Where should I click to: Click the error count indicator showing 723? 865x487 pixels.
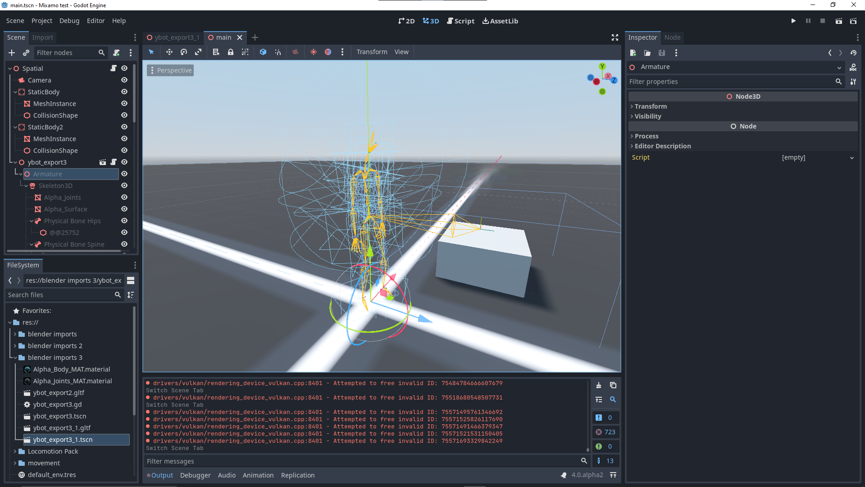[x=605, y=432]
